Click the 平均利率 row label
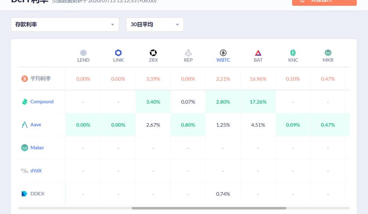 click(x=41, y=79)
